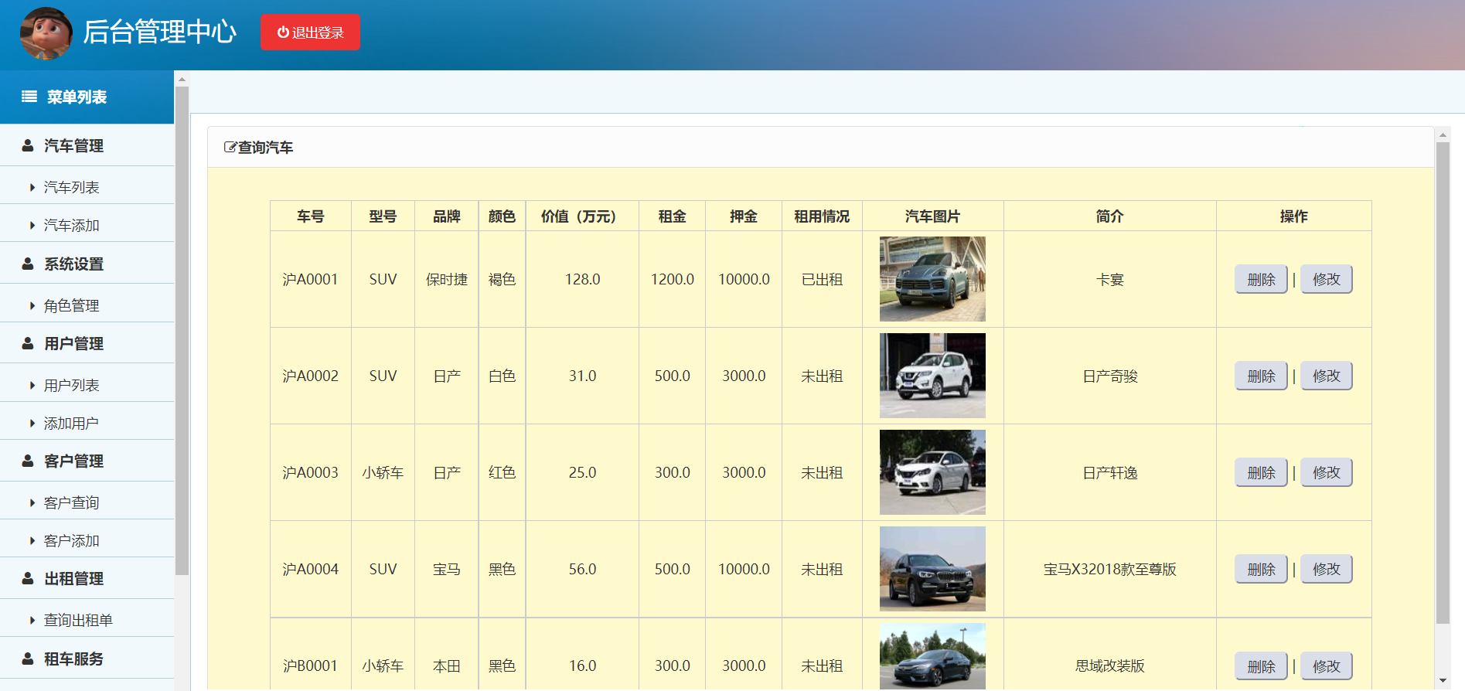Click the 后台管理中心 title text
Screen dimensions: 1465x691
pos(160,32)
